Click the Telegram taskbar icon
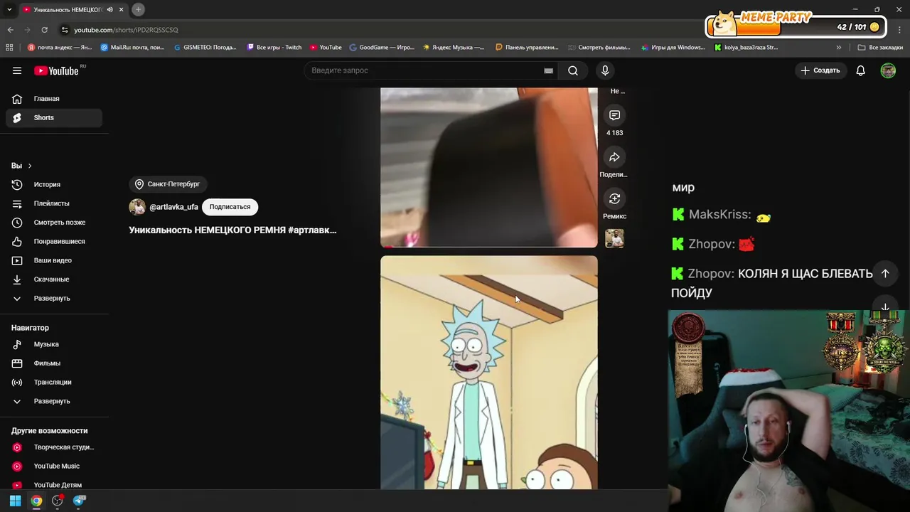This screenshot has width=910, height=512. (79, 501)
